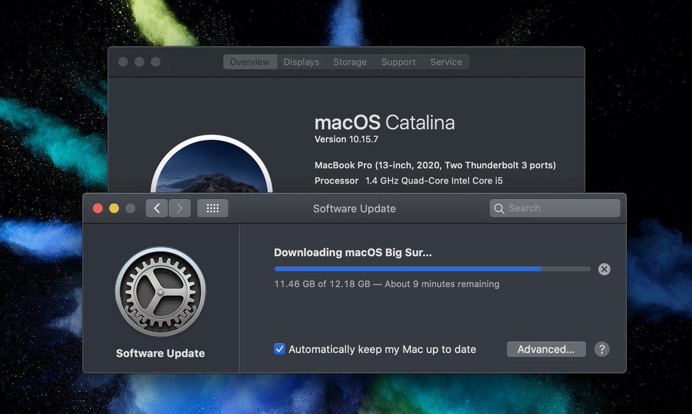Focus the Search field in Software Update
Image resolution: width=692 pixels, height=414 pixels.
pyautogui.click(x=555, y=208)
